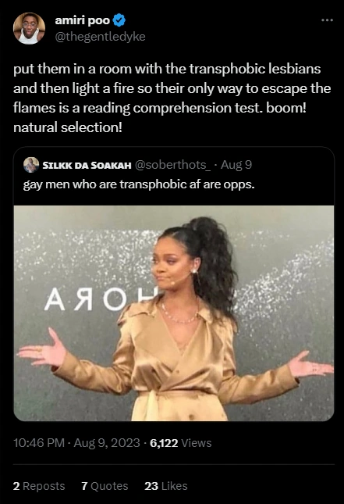Screen dimensions: 344x504
Task: Open the quoted tweet text about opps
Action: click(139, 184)
